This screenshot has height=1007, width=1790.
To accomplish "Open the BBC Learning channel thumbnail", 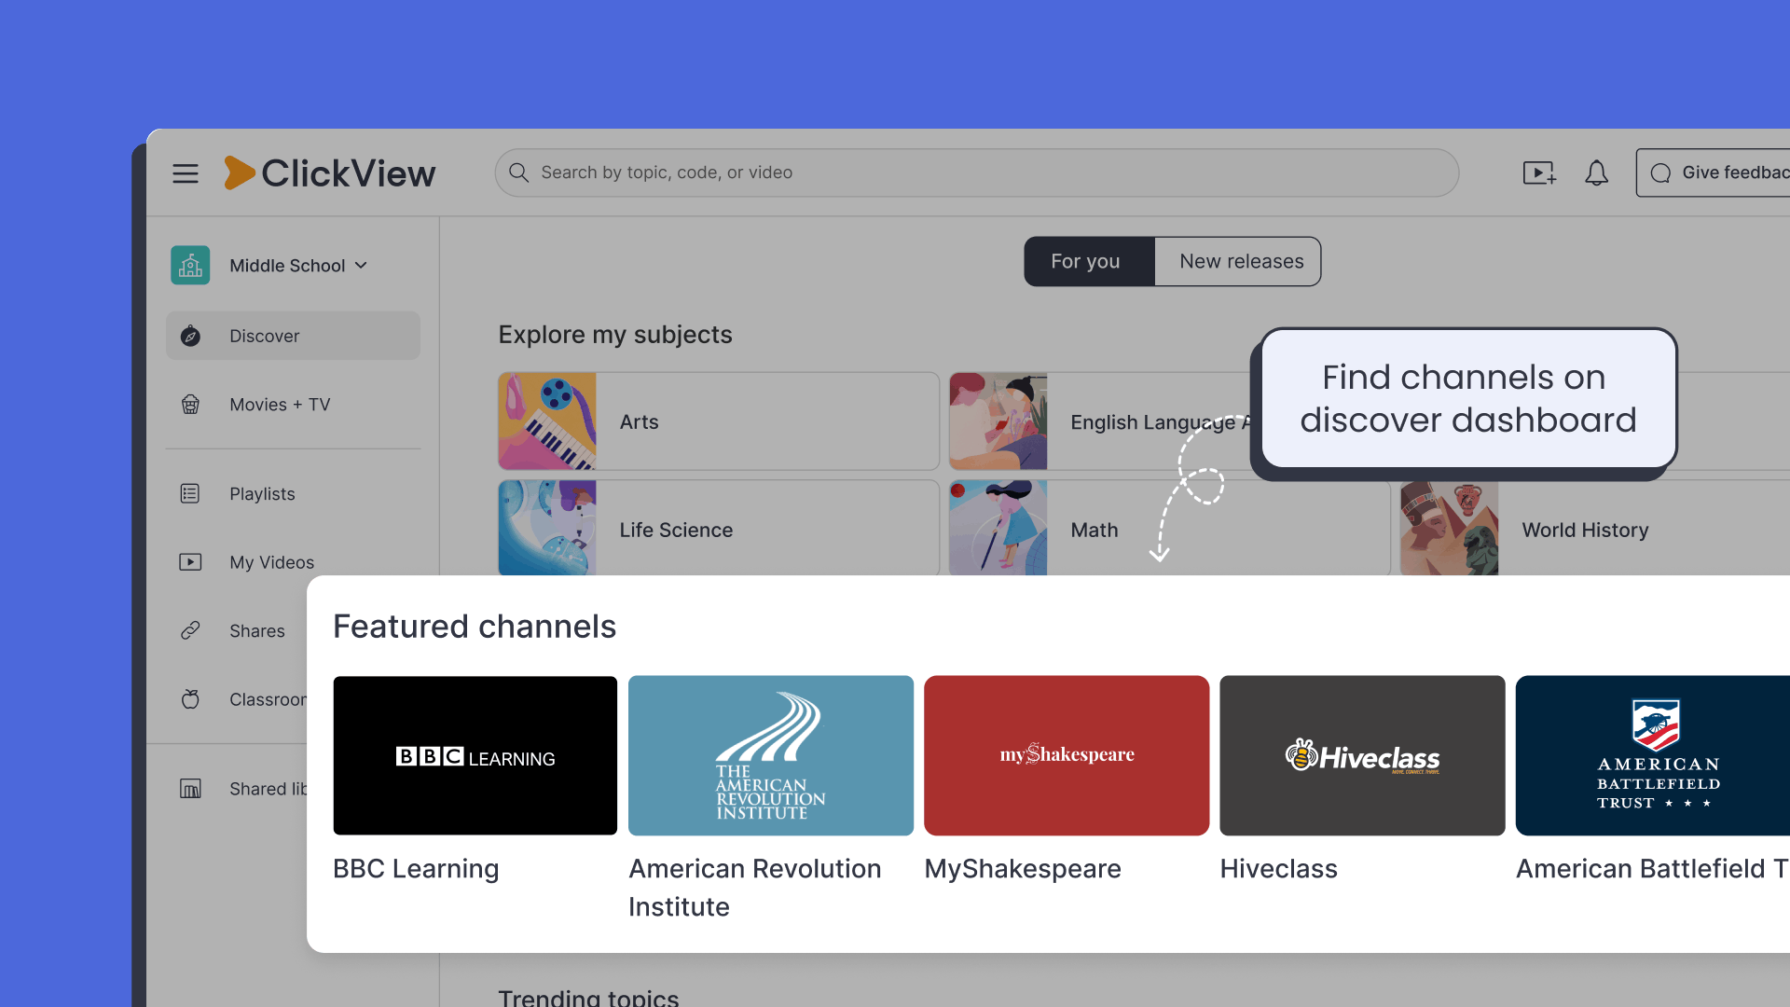I will (475, 755).
